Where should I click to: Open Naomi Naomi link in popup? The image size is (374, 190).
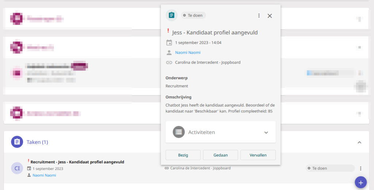[x=188, y=53]
